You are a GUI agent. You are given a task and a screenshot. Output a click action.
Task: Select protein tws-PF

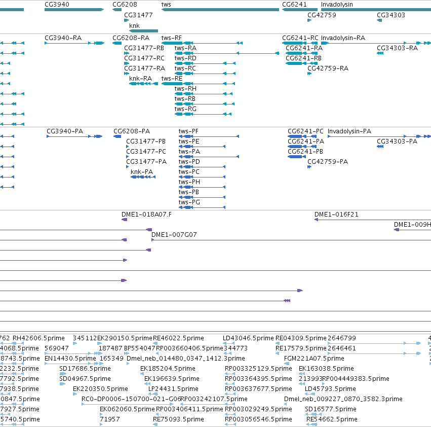point(188,131)
